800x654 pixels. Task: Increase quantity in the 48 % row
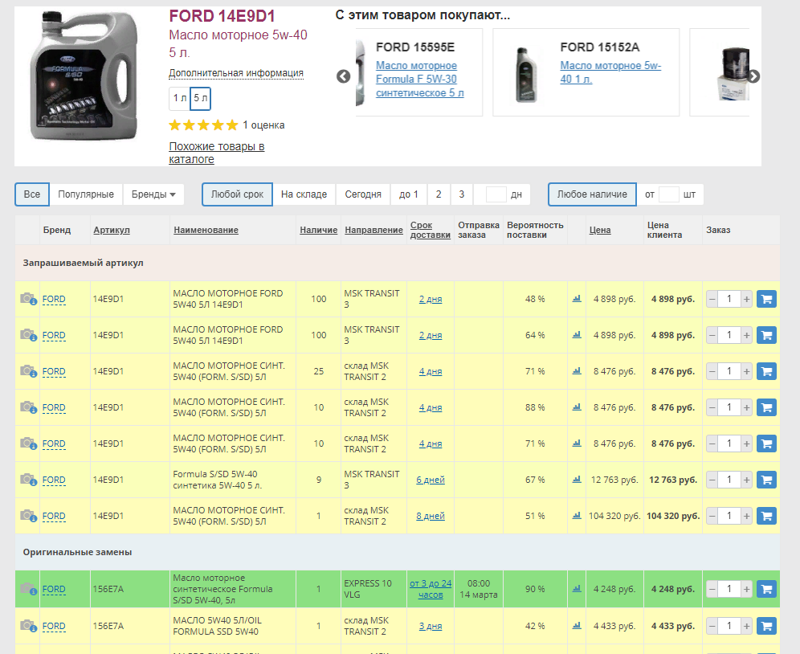coord(746,299)
